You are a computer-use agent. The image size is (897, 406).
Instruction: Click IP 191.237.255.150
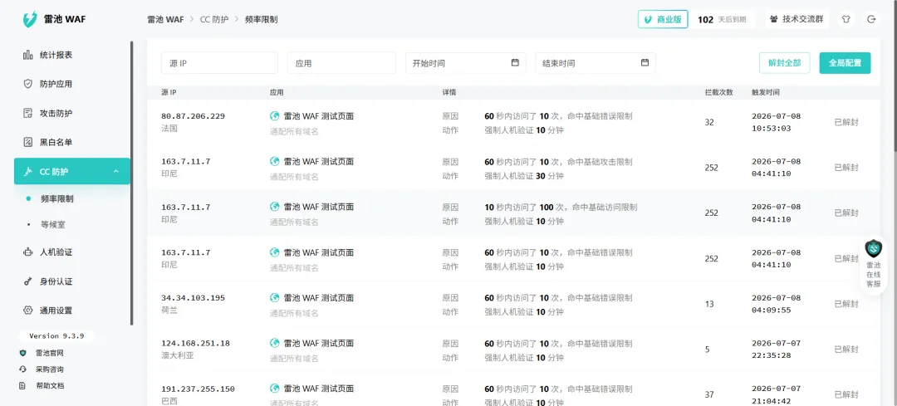(198, 389)
